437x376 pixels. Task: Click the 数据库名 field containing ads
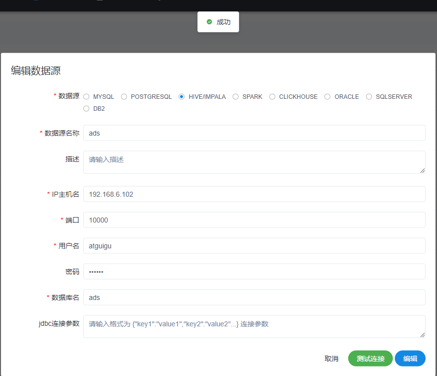[254, 298]
